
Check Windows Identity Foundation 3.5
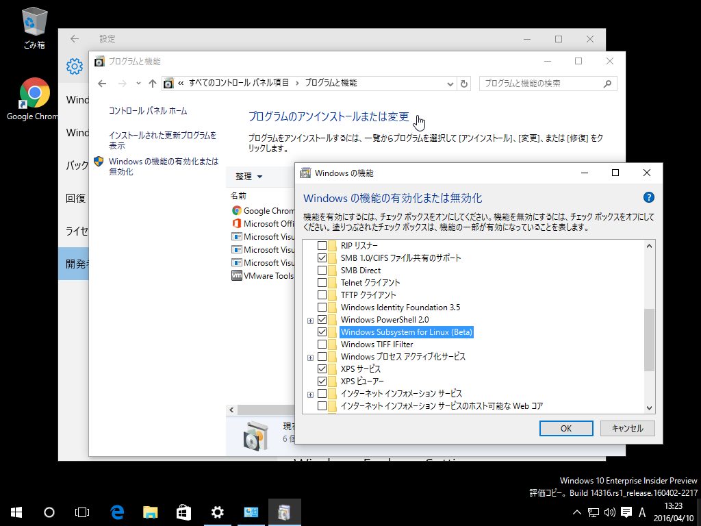[x=322, y=308]
